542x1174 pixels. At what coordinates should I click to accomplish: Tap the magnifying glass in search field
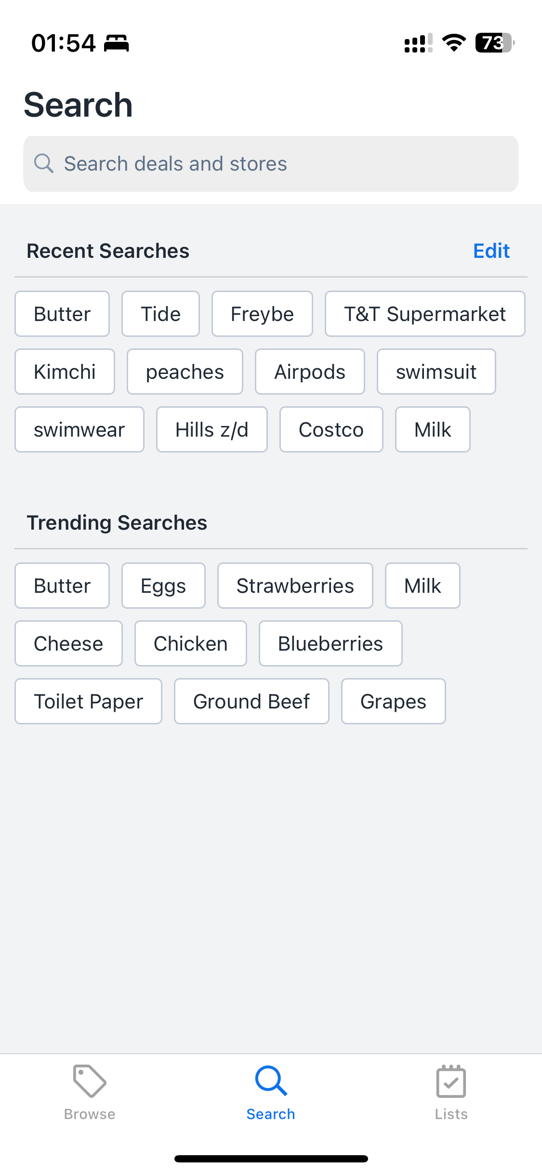click(x=43, y=163)
